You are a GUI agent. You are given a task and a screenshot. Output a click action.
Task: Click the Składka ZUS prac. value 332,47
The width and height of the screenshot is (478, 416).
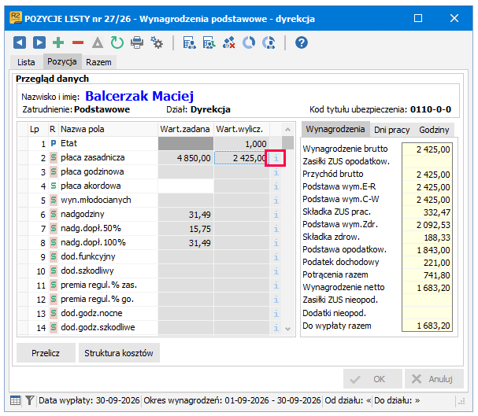click(x=427, y=212)
